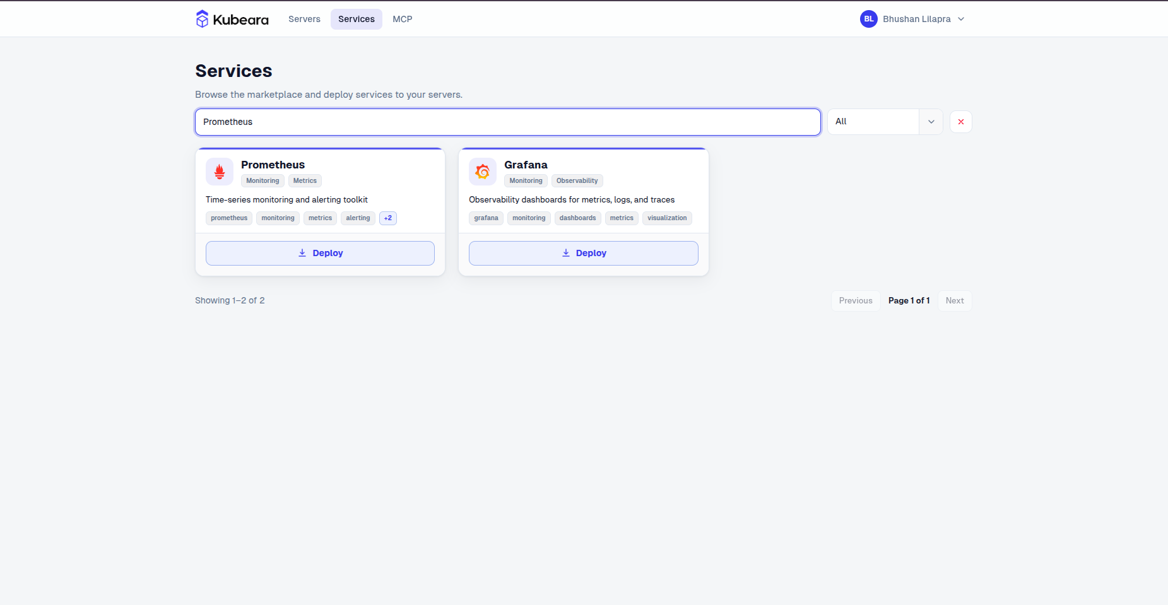The height and width of the screenshot is (605, 1168).
Task: Click the BL user avatar
Action: [869, 19]
